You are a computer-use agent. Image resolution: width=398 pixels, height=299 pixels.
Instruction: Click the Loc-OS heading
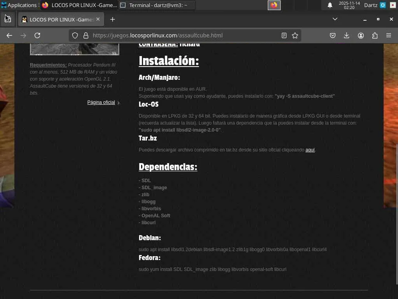click(x=148, y=104)
